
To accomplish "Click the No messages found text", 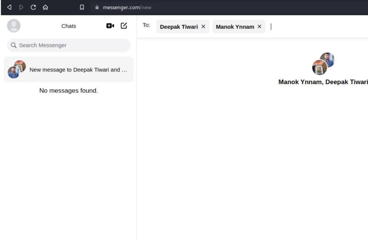I will click(x=69, y=91).
